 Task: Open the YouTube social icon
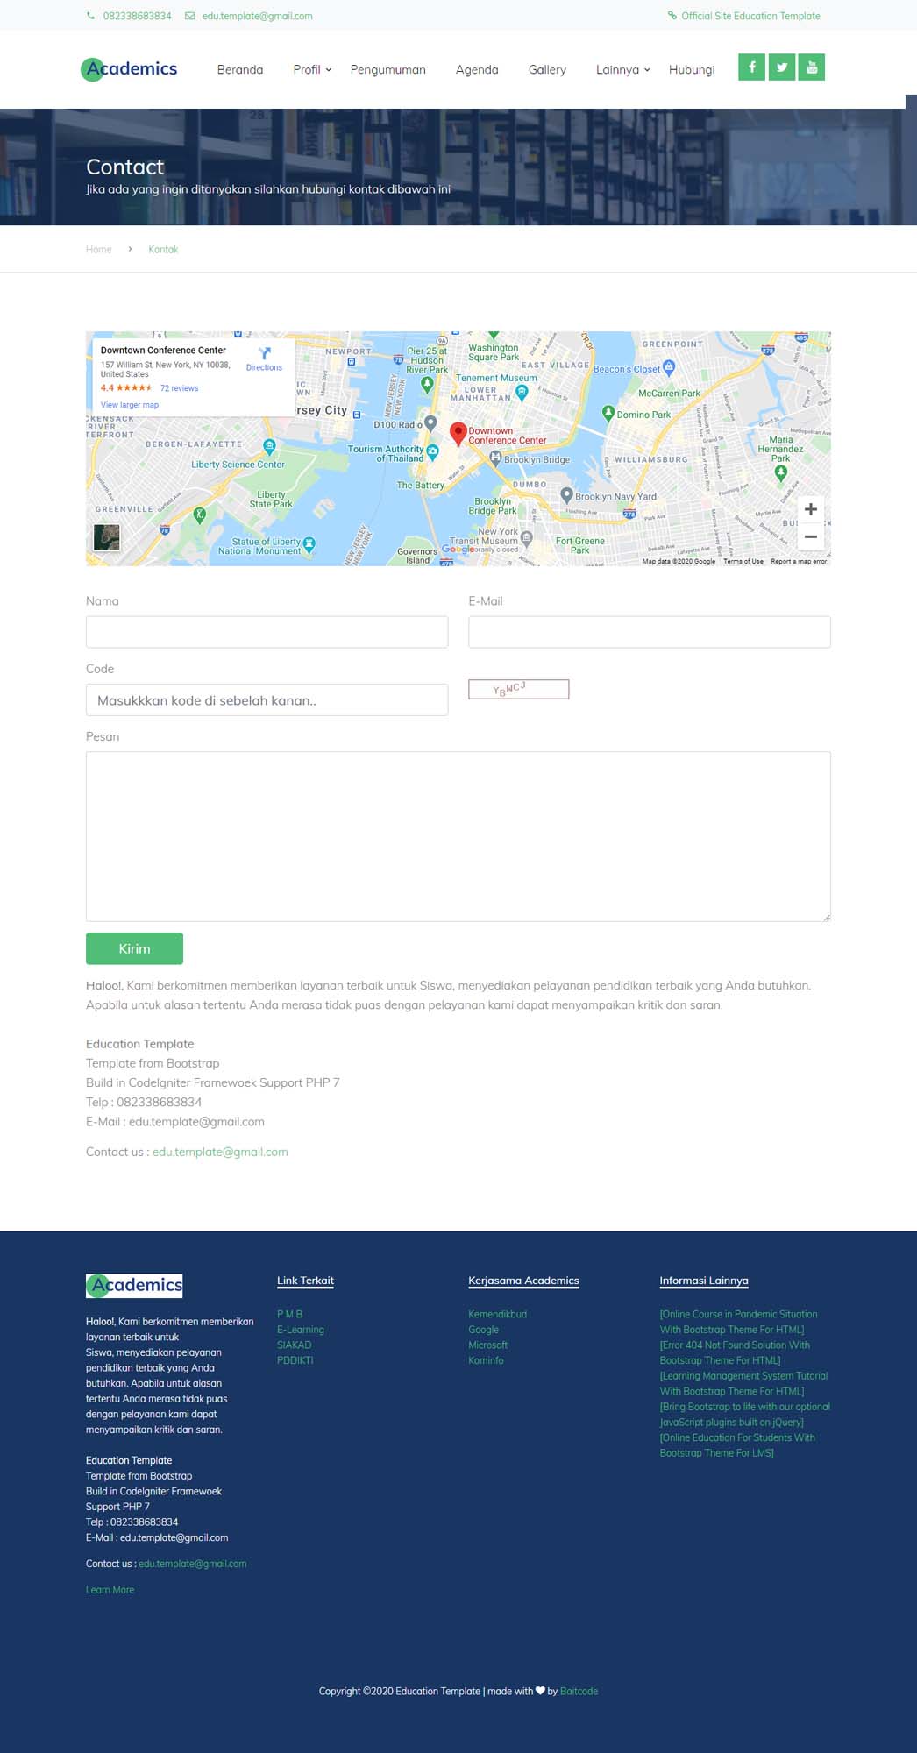click(812, 67)
